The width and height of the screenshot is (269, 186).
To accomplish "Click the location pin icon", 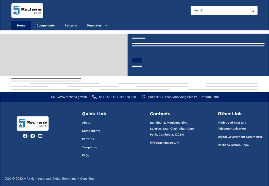I will 143,97.
